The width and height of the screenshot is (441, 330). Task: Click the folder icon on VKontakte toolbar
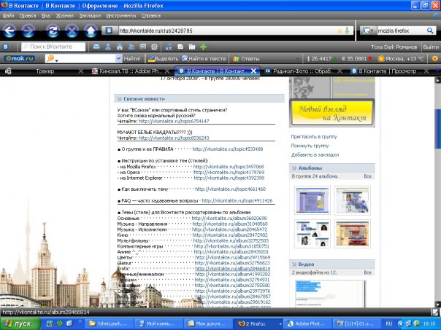[x=192, y=47]
